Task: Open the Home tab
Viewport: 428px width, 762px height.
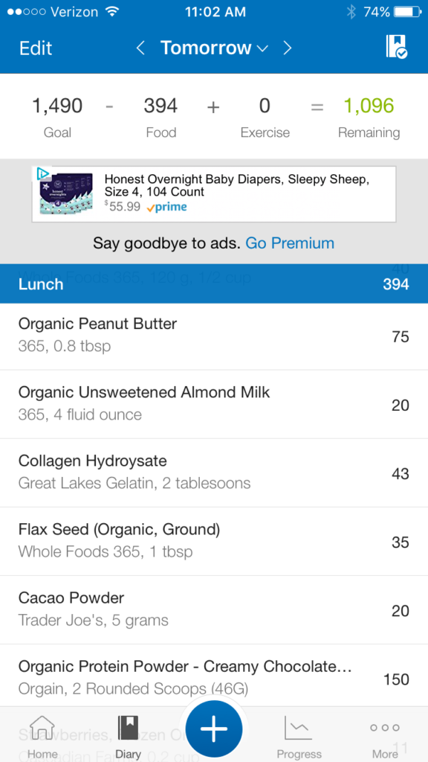Action: [42, 737]
